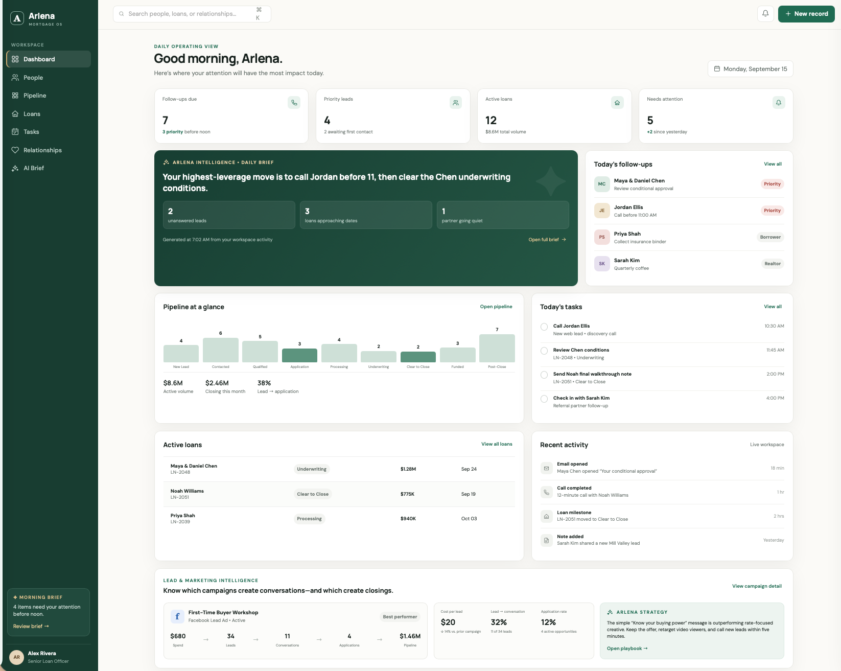This screenshot has height=671, width=841.
Task: Click document icon beside Note added activity
Action: click(546, 540)
